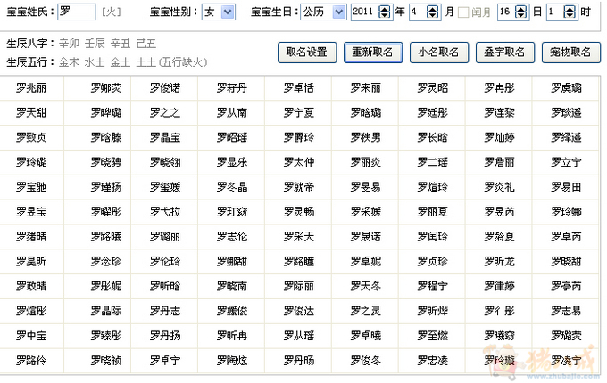Click the 小名取名 nickname button

tap(439, 53)
